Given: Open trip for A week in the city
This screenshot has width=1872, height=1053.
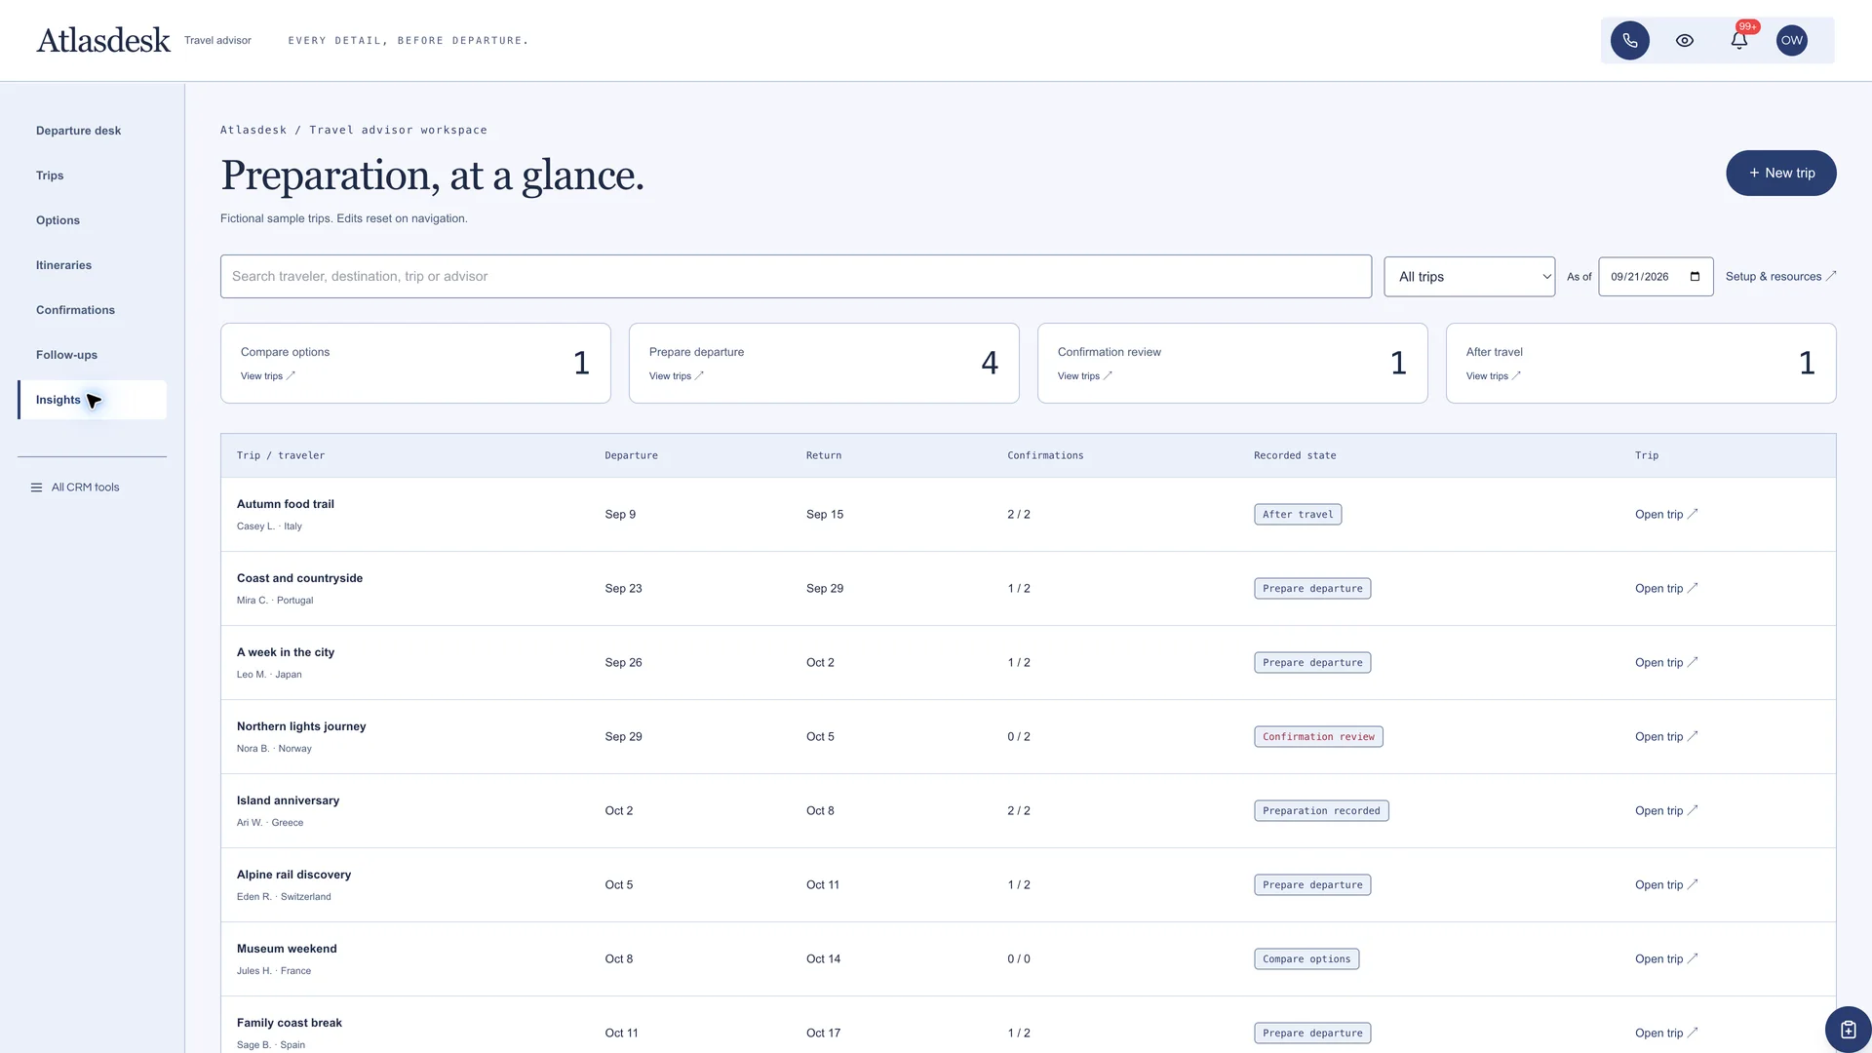Looking at the screenshot, I should (x=1666, y=662).
